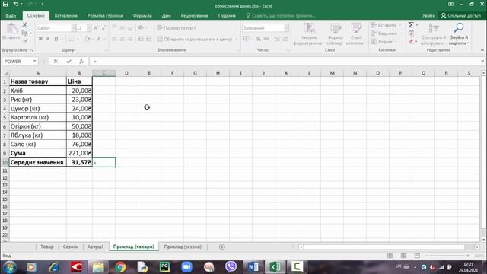Click the Find and Select magnifier icon
This screenshot has height=274, width=487.
[x=459, y=28]
